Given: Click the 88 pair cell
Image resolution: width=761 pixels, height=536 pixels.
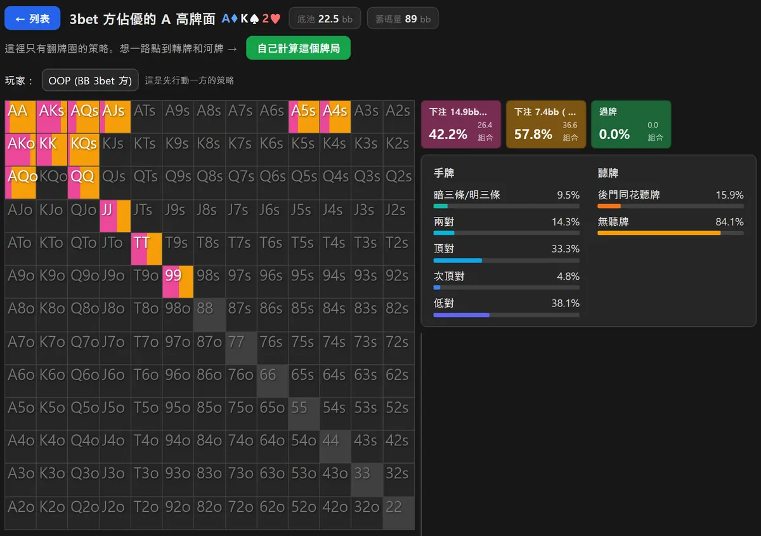Looking at the screenshot, I should click(x=209, y=315).
